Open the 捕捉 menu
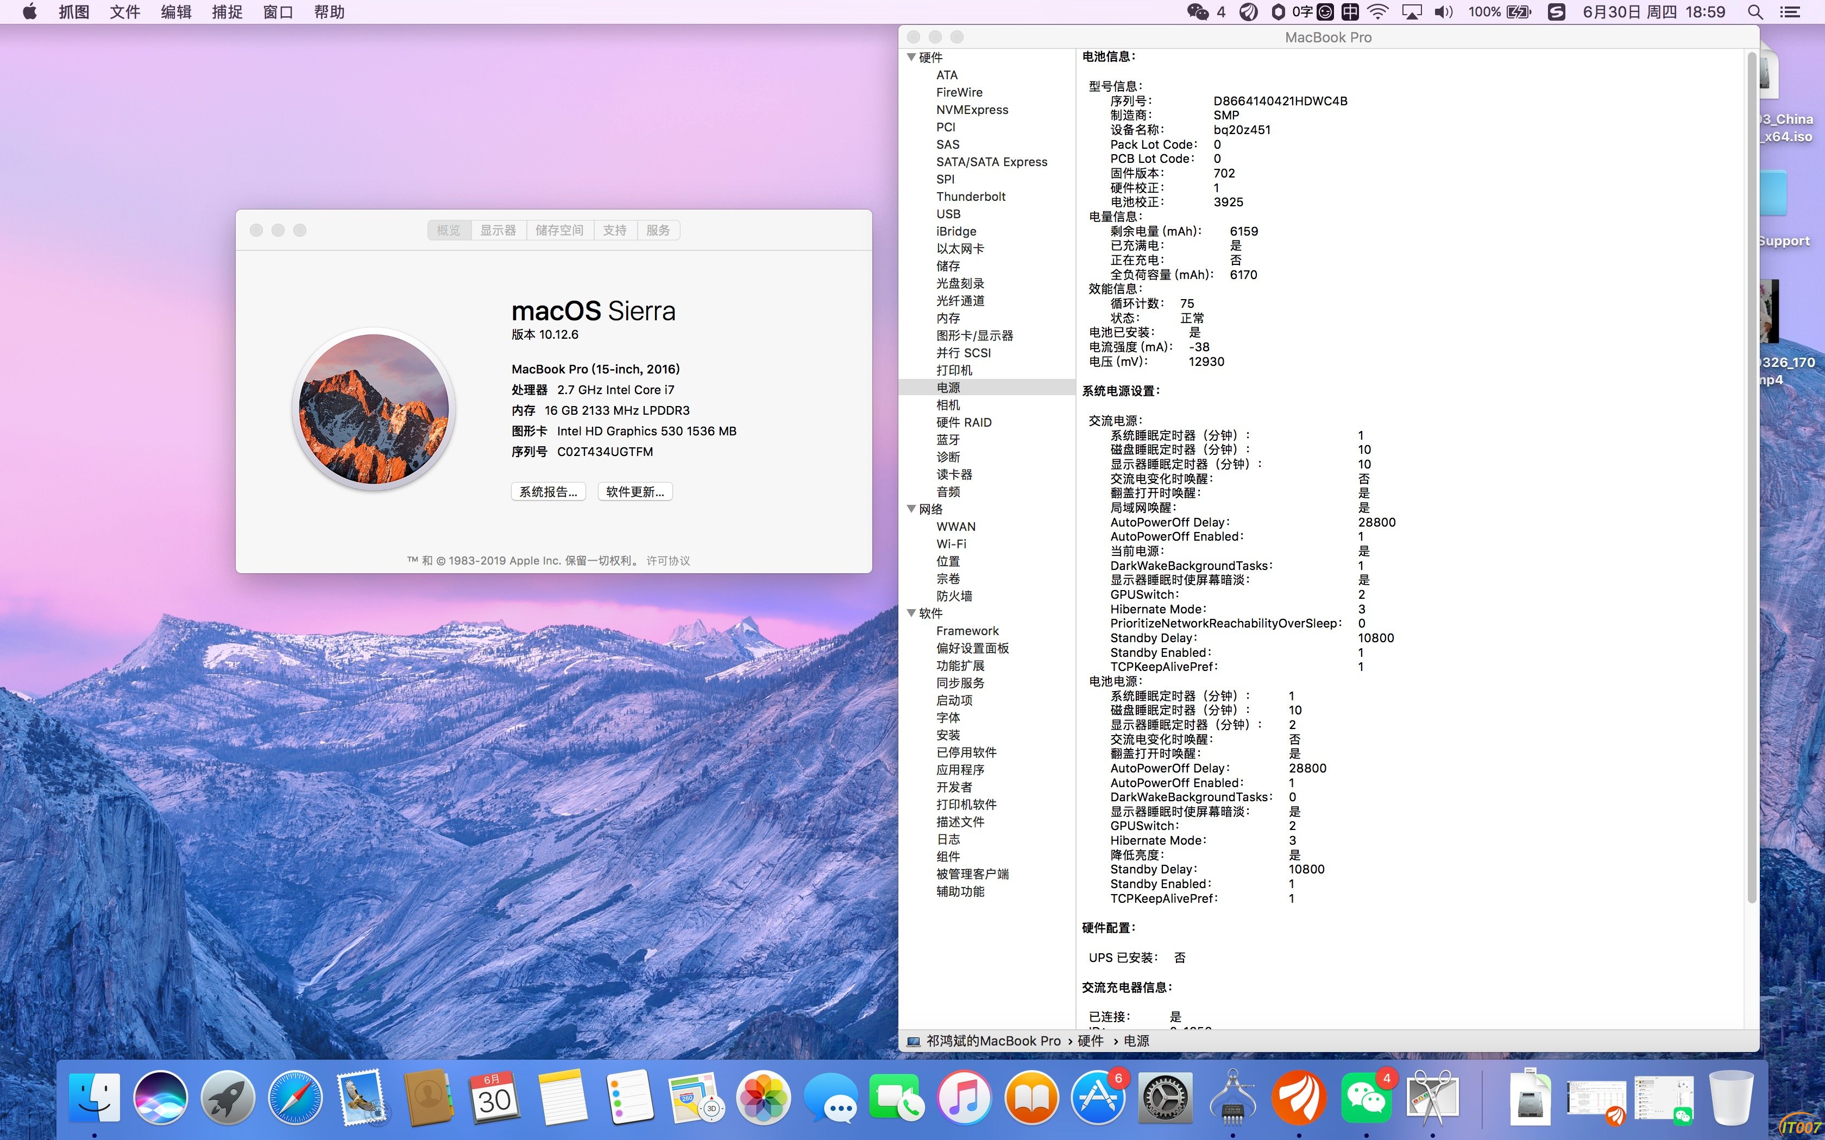 227,12
